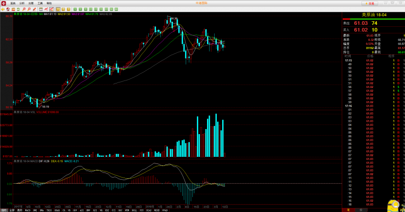Switch to the KDJ indicator tab

(x=107, y=210)
